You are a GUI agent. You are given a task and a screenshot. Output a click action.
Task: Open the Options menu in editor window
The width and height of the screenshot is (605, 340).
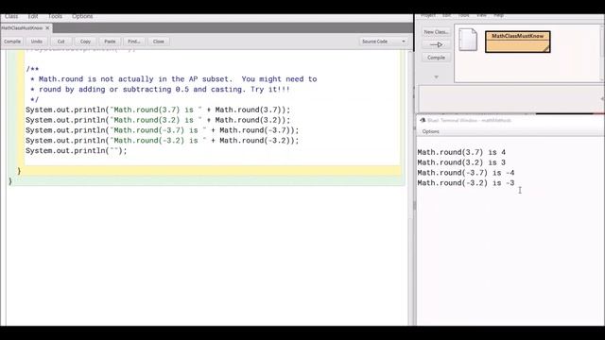tap(82, 16)
